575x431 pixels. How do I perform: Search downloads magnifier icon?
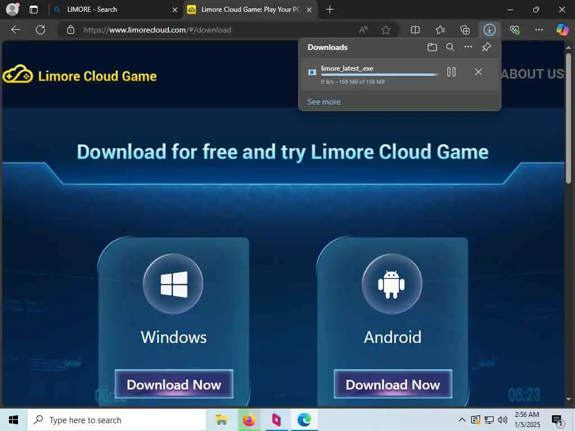450,47
